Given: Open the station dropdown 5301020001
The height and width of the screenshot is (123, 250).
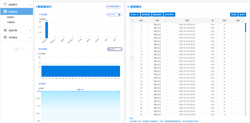Looking at the screenshot, I should coord(113,7).
